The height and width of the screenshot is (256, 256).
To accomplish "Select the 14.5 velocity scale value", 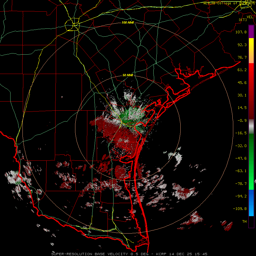I will click(x=242, y=108).
